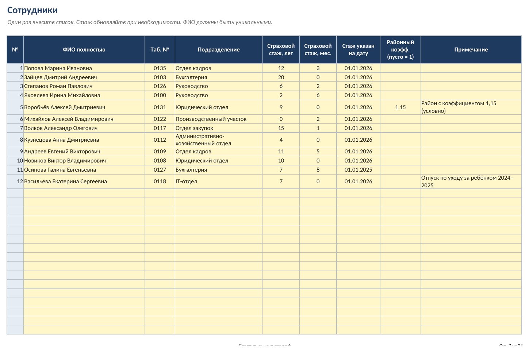The height and width of the screenshot is (352, 529).
Task: Select the personnel number cell "0126"
Action: 160,86
